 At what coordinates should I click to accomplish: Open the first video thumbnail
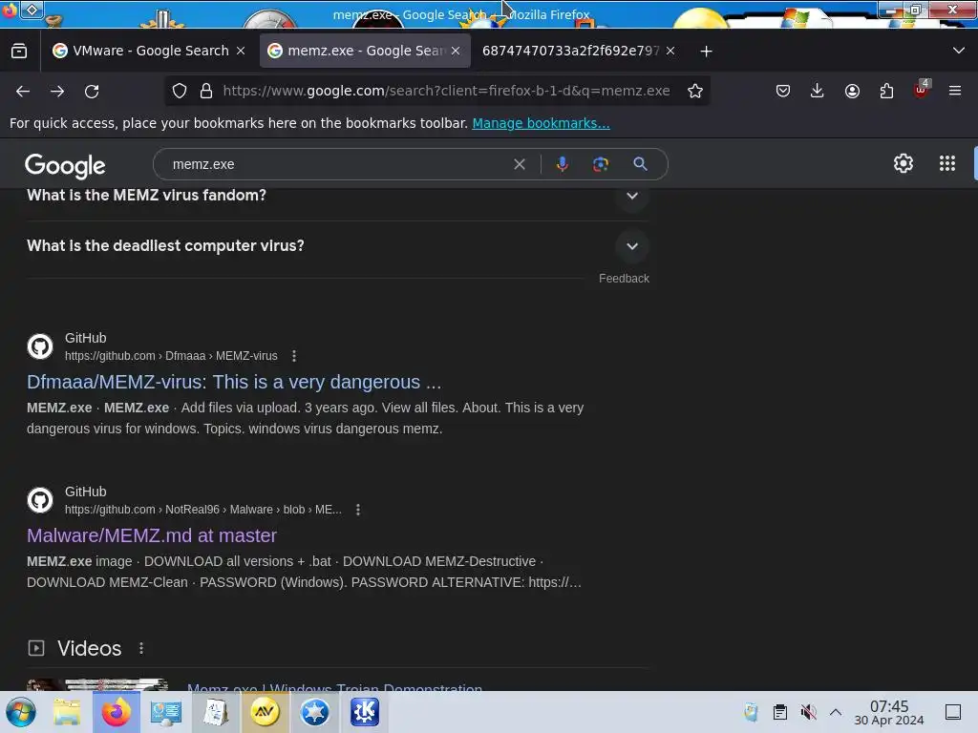click(97, 684)
